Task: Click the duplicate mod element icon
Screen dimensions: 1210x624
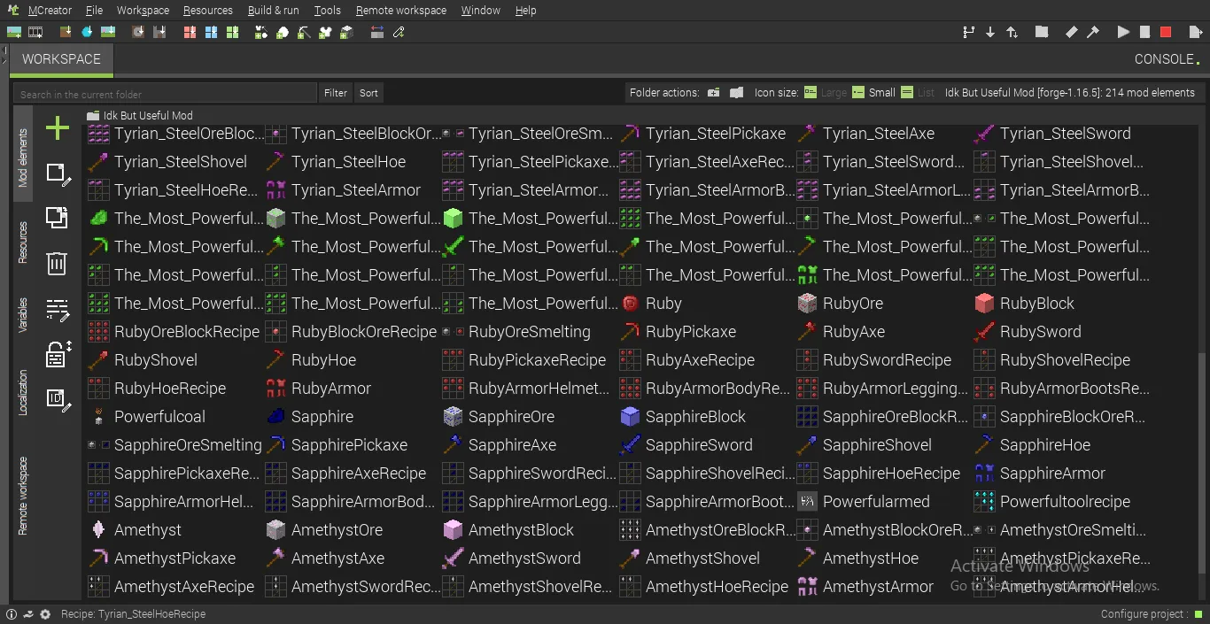Action: click(x=57, y=218)
